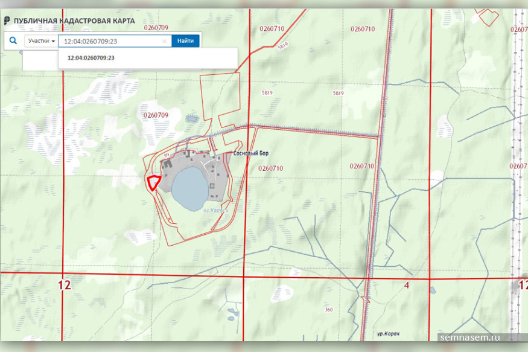Select the 12:04:0260709:23 suggestion
Image resolution: width=528 pixels, height=352 pixels.
coord(91,58)
